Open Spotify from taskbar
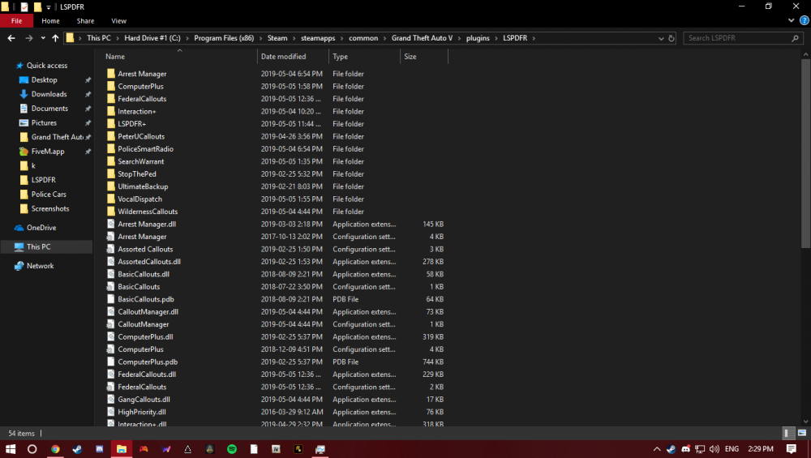This screenshot has height=458, width=811. [232, 449]
